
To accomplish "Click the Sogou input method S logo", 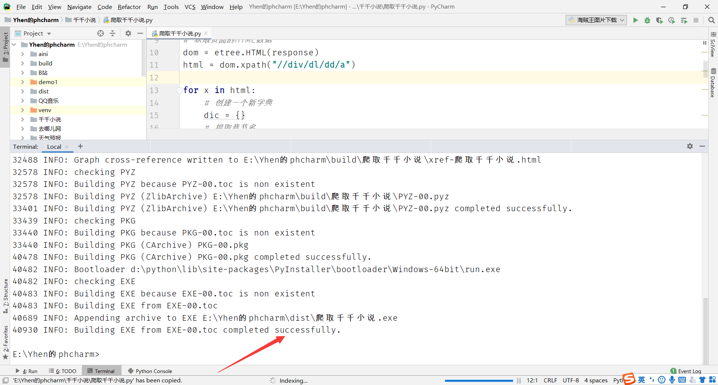I will pyautogui.click(x=629, y=379).
